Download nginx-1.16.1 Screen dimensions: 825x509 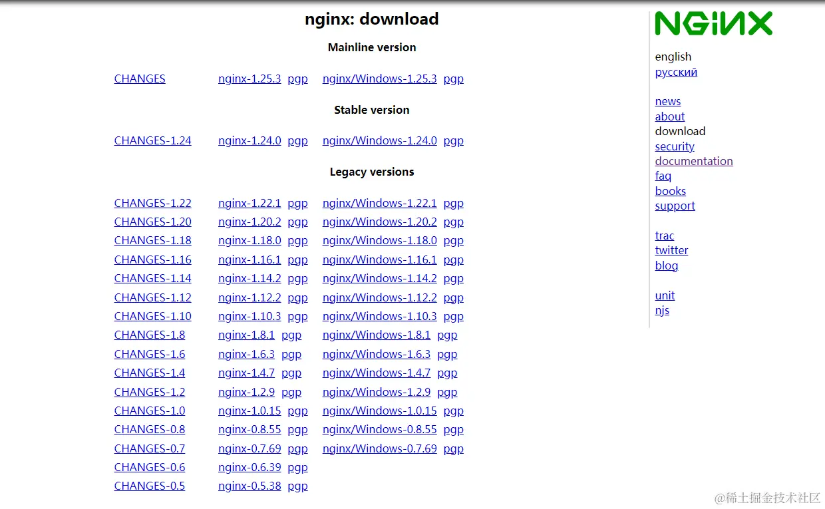point(249,259)
